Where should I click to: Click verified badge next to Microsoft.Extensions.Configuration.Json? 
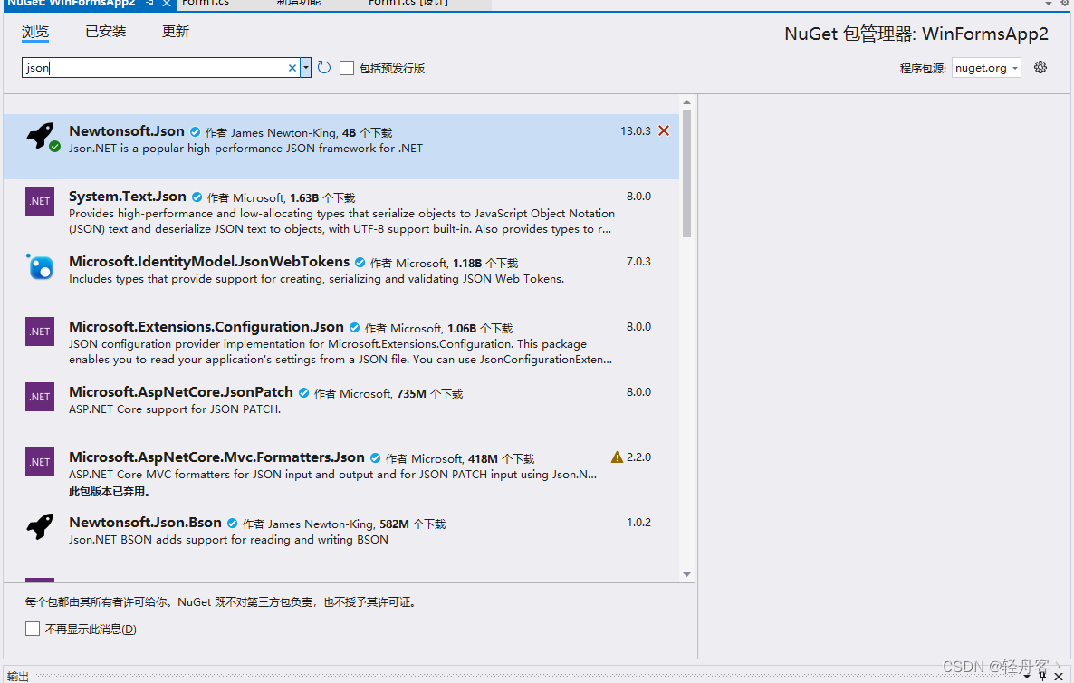click(x=355, y=327)
